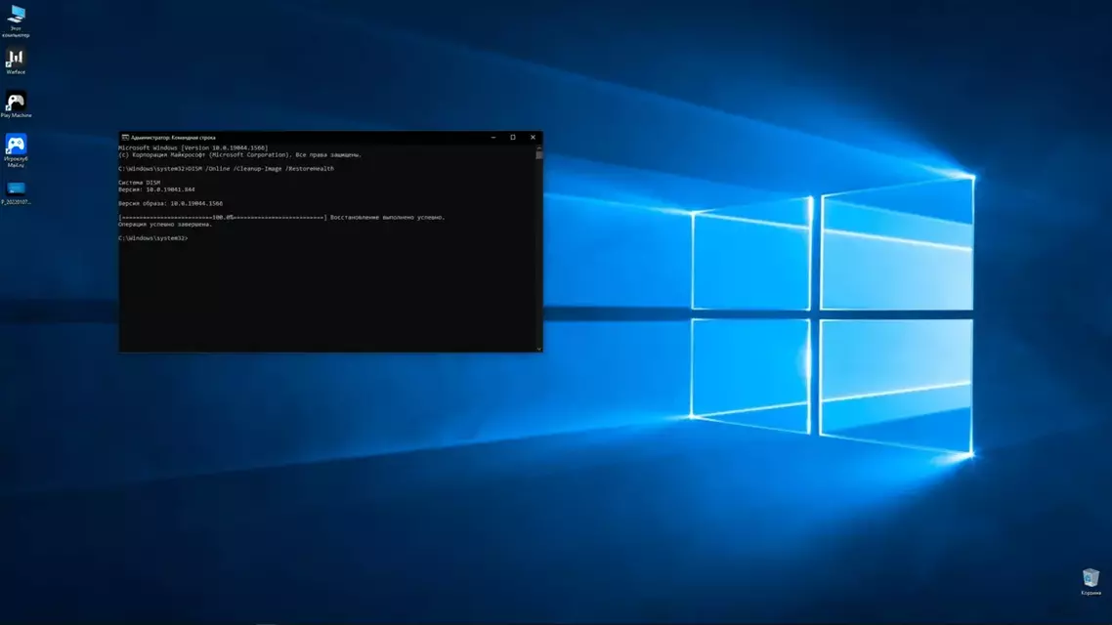This screenshot has height=625, width=1112.
Task: Select the Этот компьютер desktop icon
Action: tap(16, 21)
